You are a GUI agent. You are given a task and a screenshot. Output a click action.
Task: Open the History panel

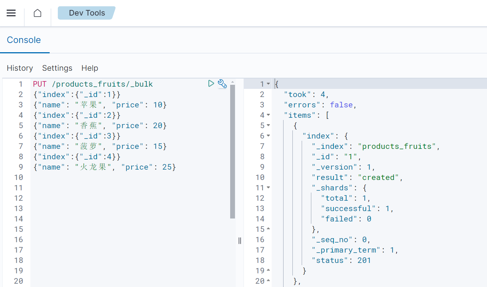[20, 68]
